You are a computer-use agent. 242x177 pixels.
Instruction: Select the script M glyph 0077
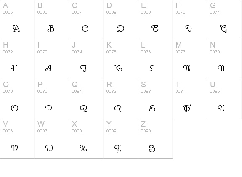click(190, 60)
